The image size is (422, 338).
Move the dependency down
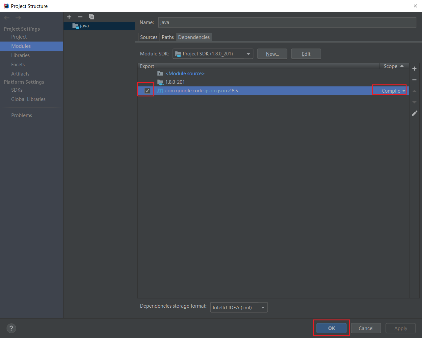point(414,102)
